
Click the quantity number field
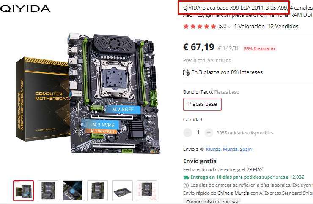198,132
